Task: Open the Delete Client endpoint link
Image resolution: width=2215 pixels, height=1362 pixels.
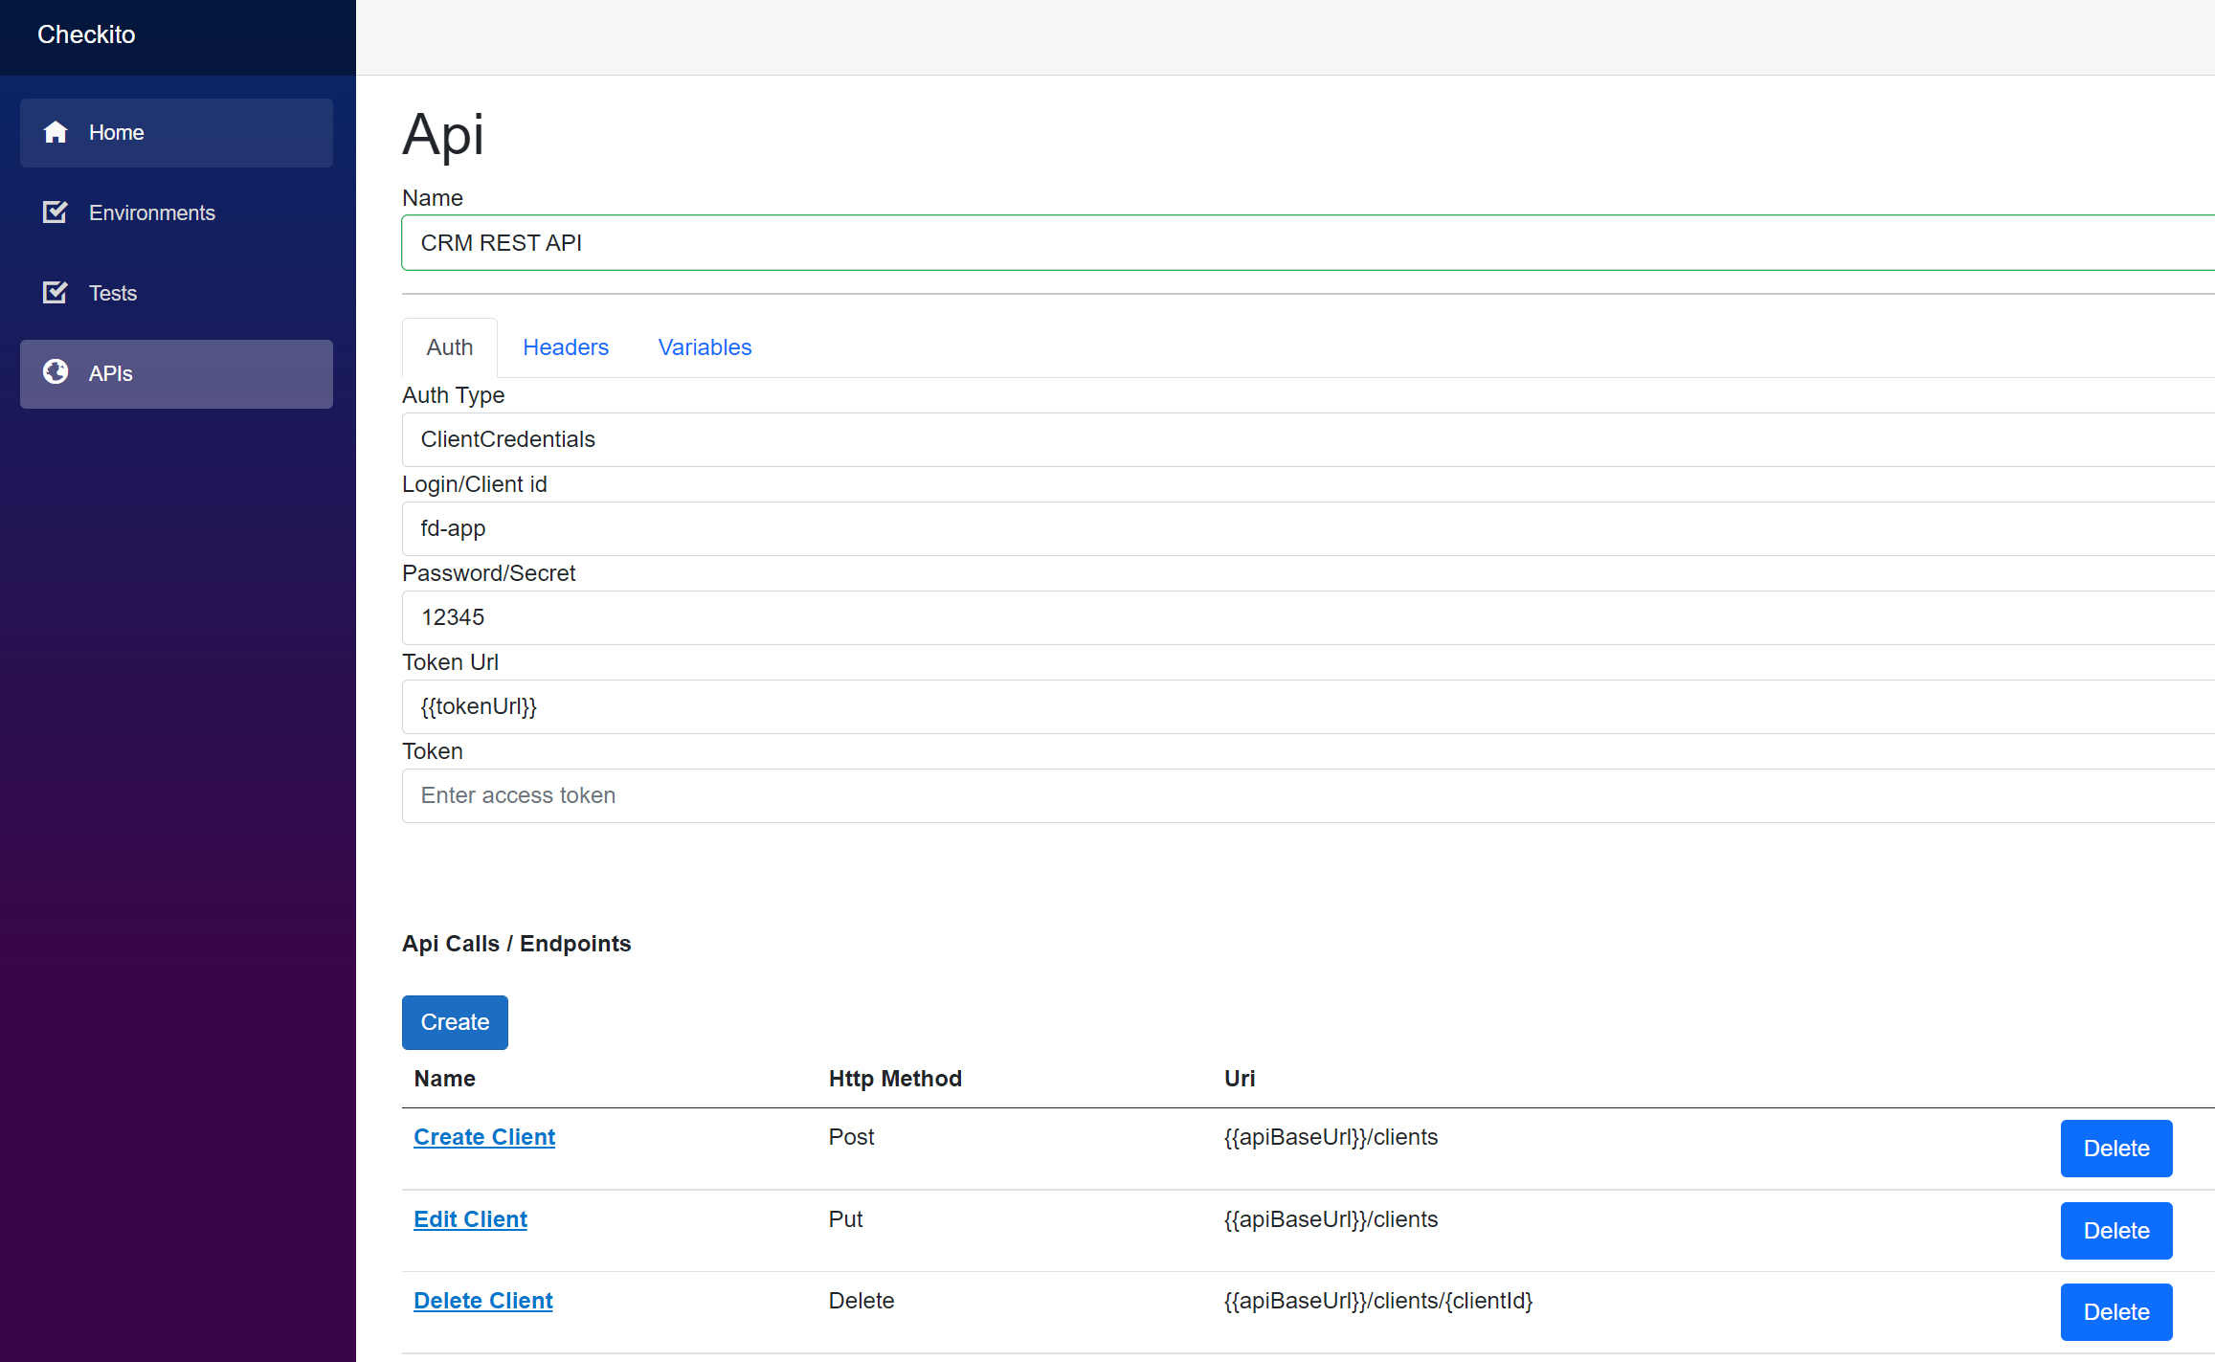Action: coord(483,1301)
